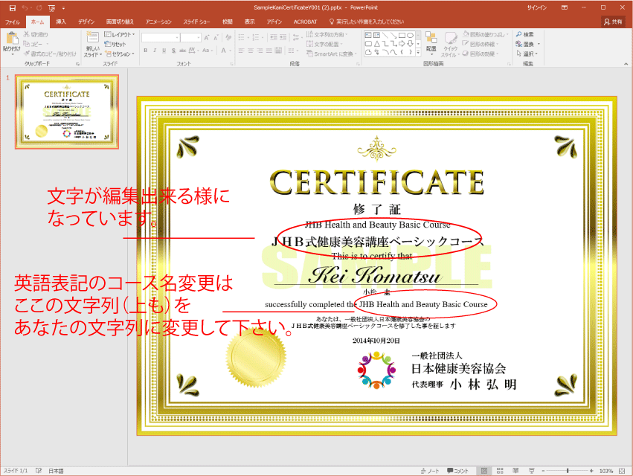Open the 選択 select dropdown
This screenshot has height=476, width=633.
(x=527, y=54)
